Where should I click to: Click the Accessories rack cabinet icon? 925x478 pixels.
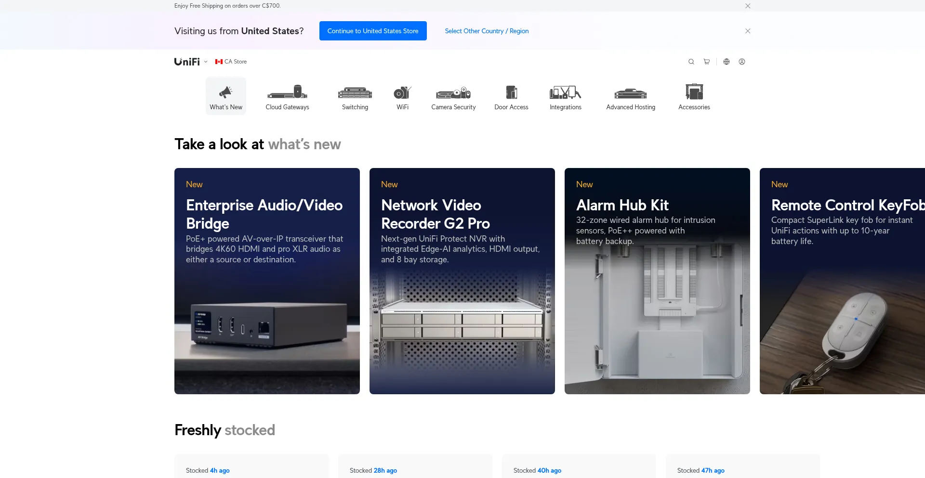(694, 91)
